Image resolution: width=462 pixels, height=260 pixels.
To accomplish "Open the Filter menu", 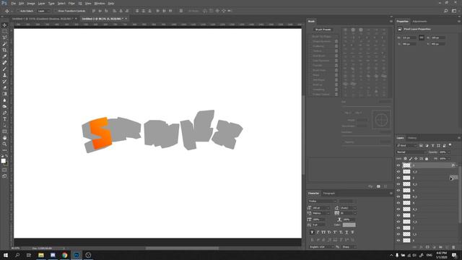I will point(71,3).
